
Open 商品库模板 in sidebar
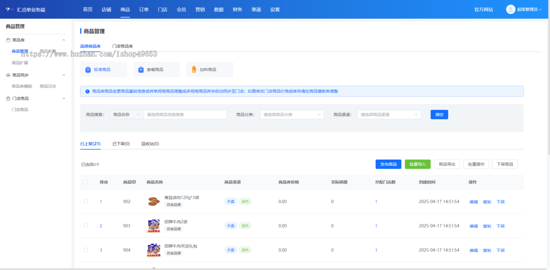[x=22, y=86]
